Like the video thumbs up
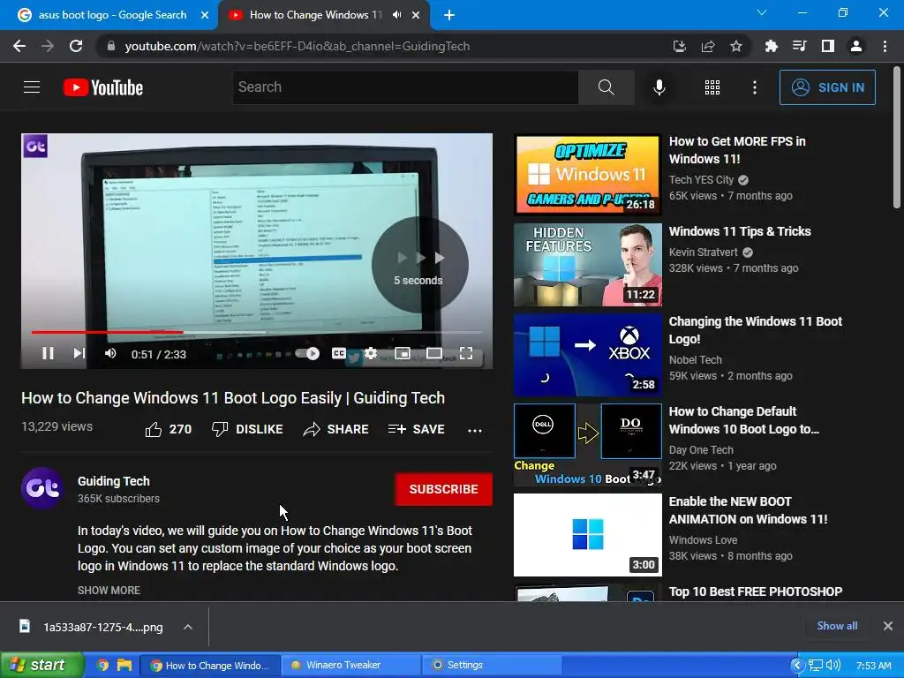904x678 pixels. [x=169, y=429]
